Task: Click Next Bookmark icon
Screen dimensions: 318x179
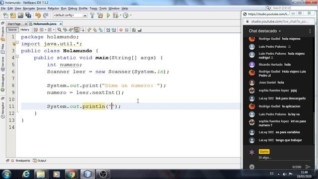Action: (95, 30)
